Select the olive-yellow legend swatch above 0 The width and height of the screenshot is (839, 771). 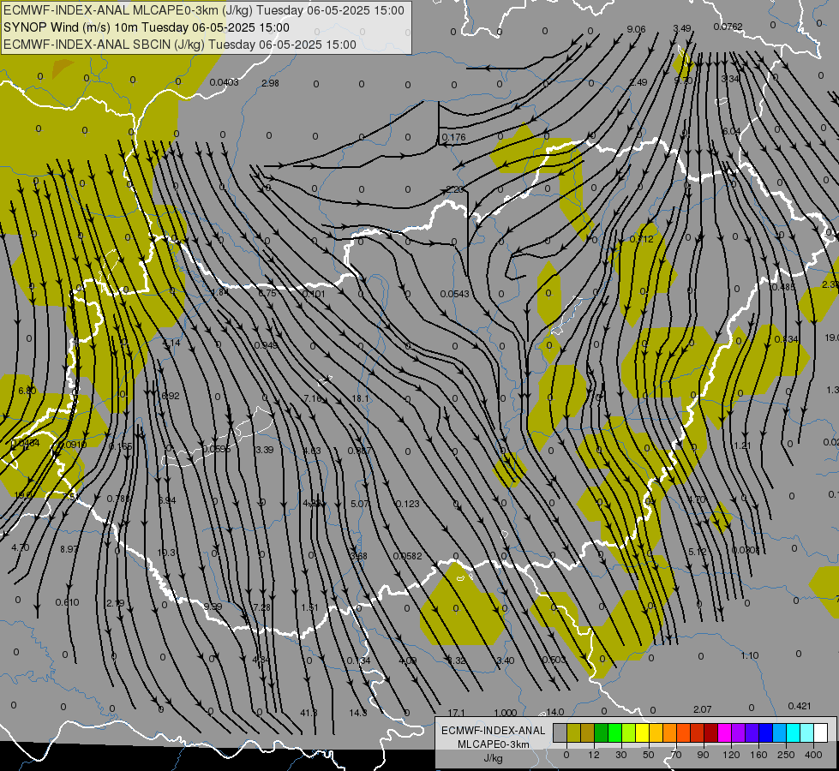(x=573, y=732)
